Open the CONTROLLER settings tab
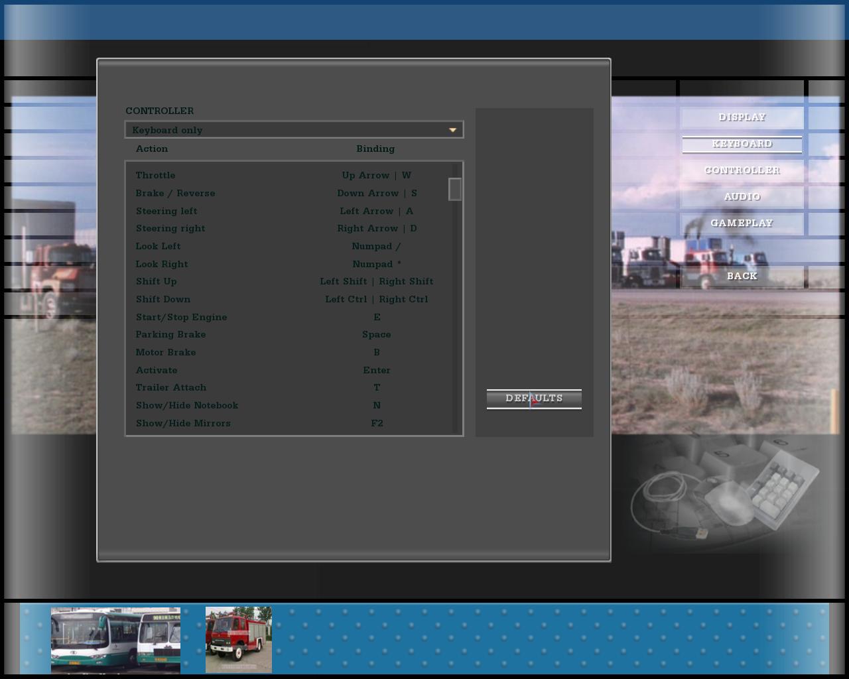The height and width of the screenshot is (679, 849). (x=742, y=170)
